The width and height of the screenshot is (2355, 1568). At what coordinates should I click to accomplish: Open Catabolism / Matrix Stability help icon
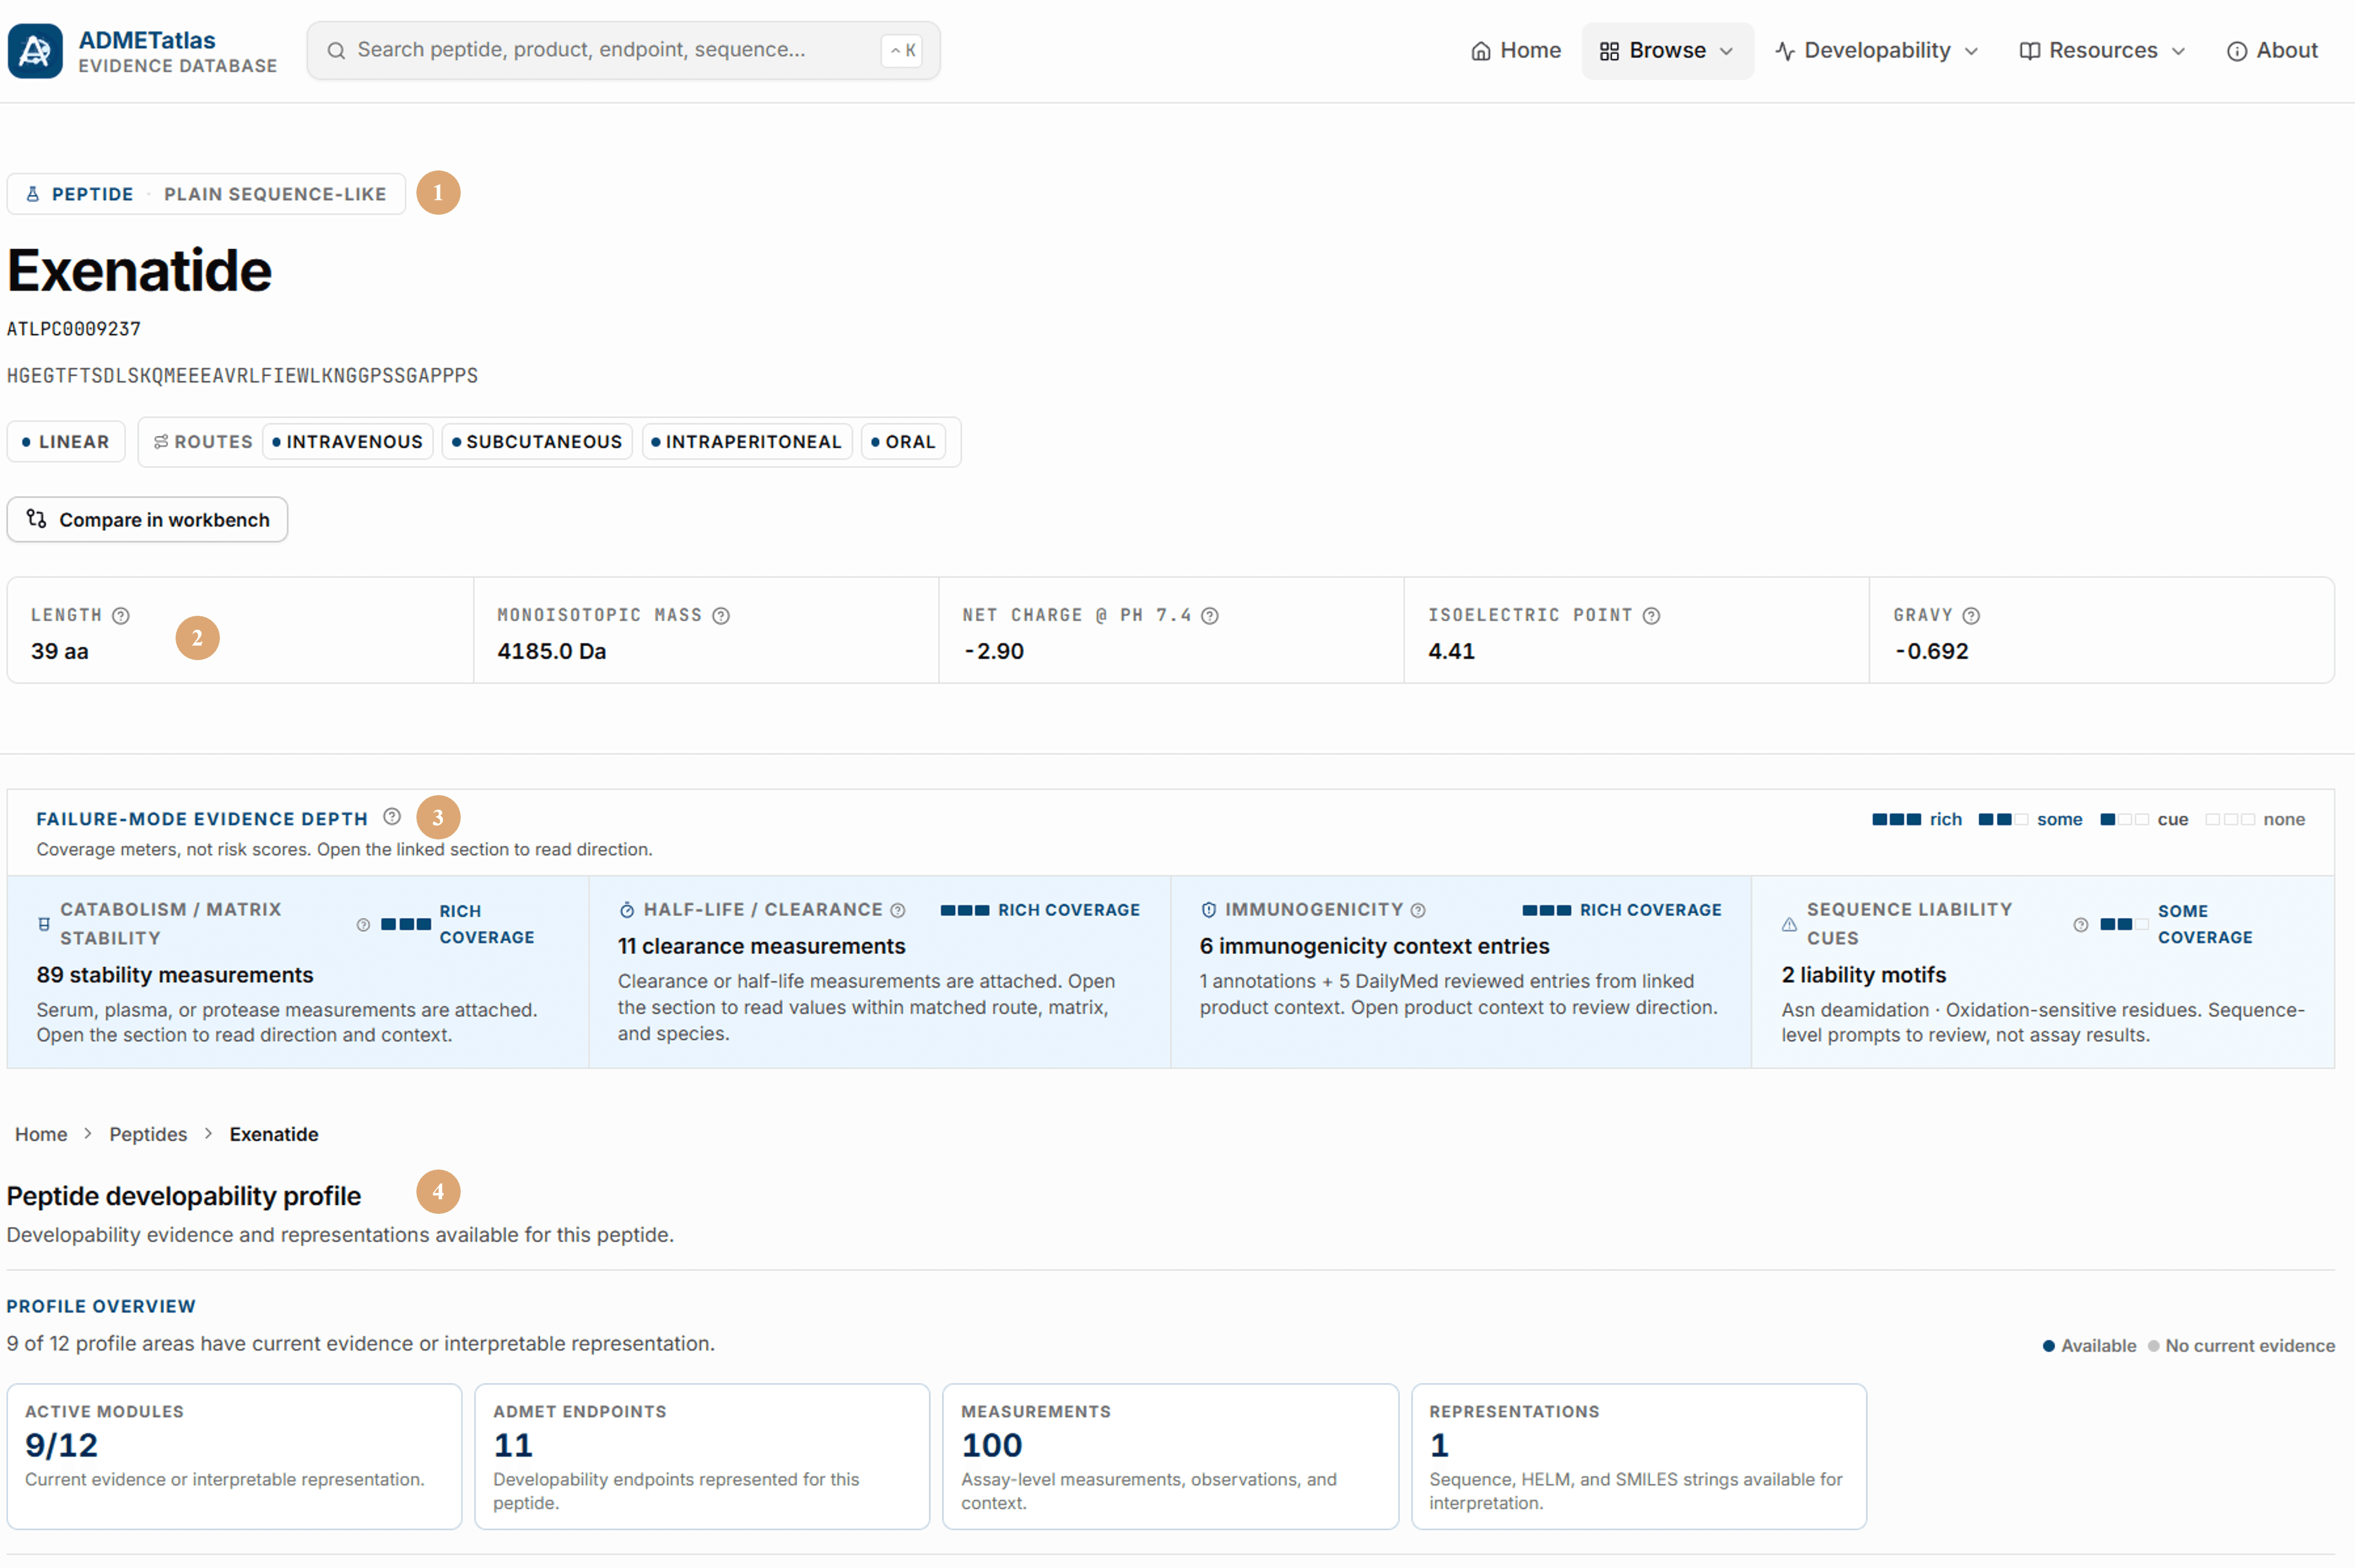pos(363,925)
